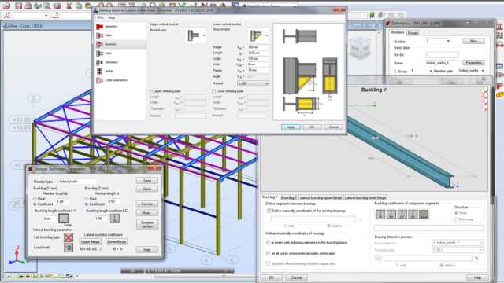
Task: Choose second buckling coefficient segment icon
Action: 391,215
